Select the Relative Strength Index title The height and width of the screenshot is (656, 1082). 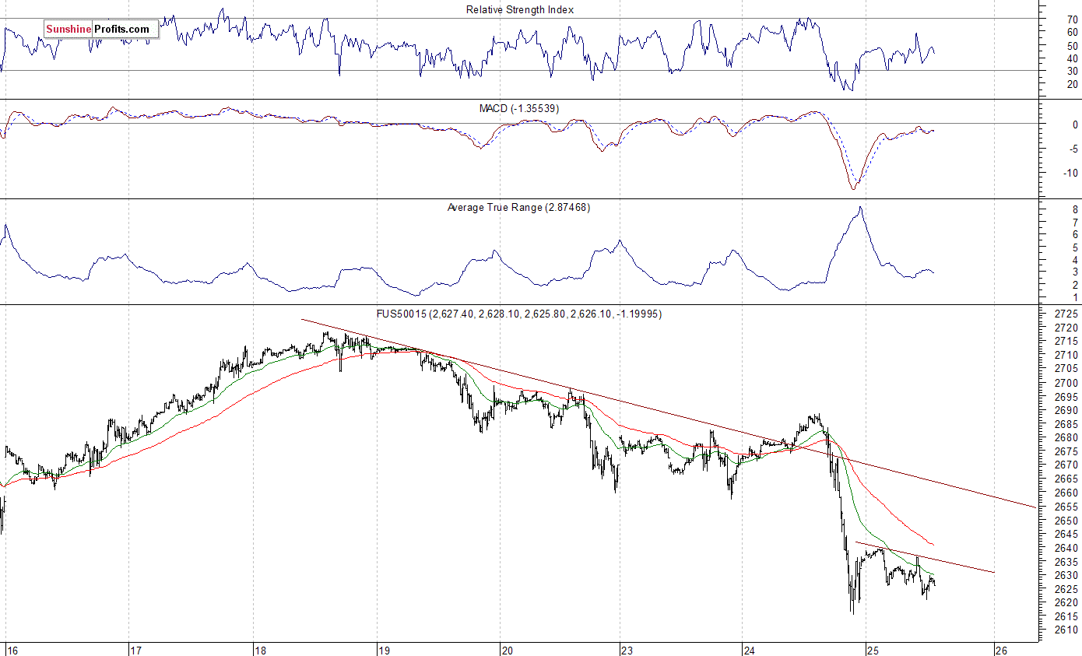coord(520,9)
